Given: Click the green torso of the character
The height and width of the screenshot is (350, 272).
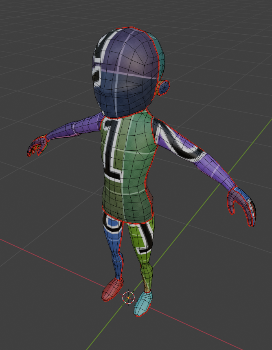Looking at the screenshot, I should (x=128, y=167).
